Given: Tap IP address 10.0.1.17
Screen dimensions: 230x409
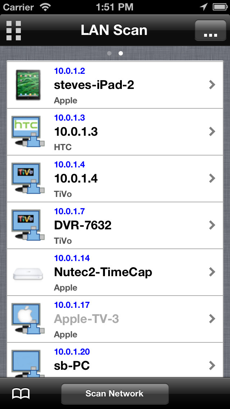Looking at the screenshot, I should (x=72, y=305).
